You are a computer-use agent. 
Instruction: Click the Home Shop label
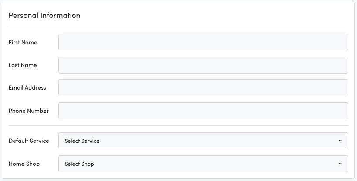click(x=24, y=164)
